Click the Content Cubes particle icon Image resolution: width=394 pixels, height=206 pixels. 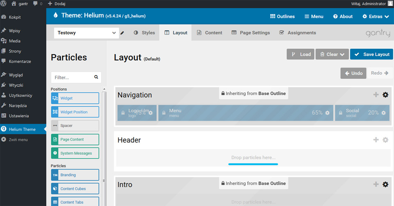click(55, 189)
